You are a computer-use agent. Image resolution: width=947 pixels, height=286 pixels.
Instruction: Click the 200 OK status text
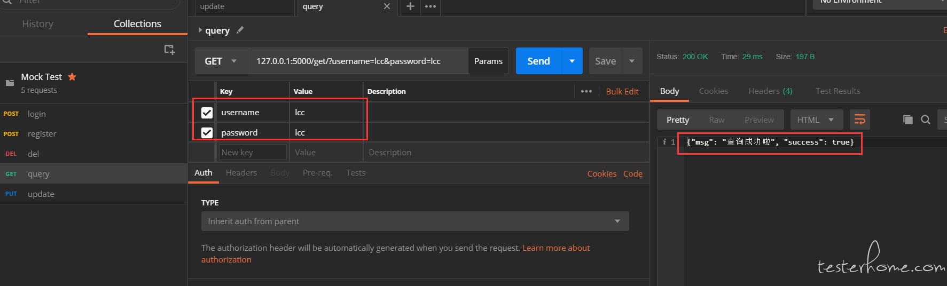[x=695, y=57]
